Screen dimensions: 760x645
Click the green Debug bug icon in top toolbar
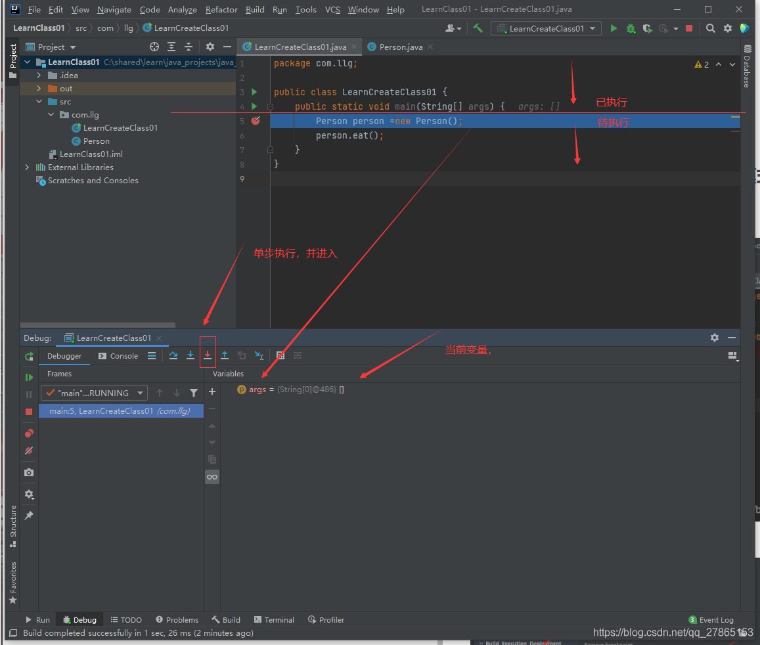click(x=631, y=28)
